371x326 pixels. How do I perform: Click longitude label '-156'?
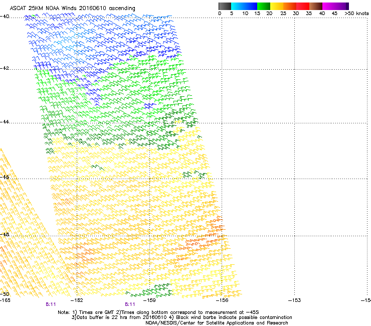(x=222, y=300)
